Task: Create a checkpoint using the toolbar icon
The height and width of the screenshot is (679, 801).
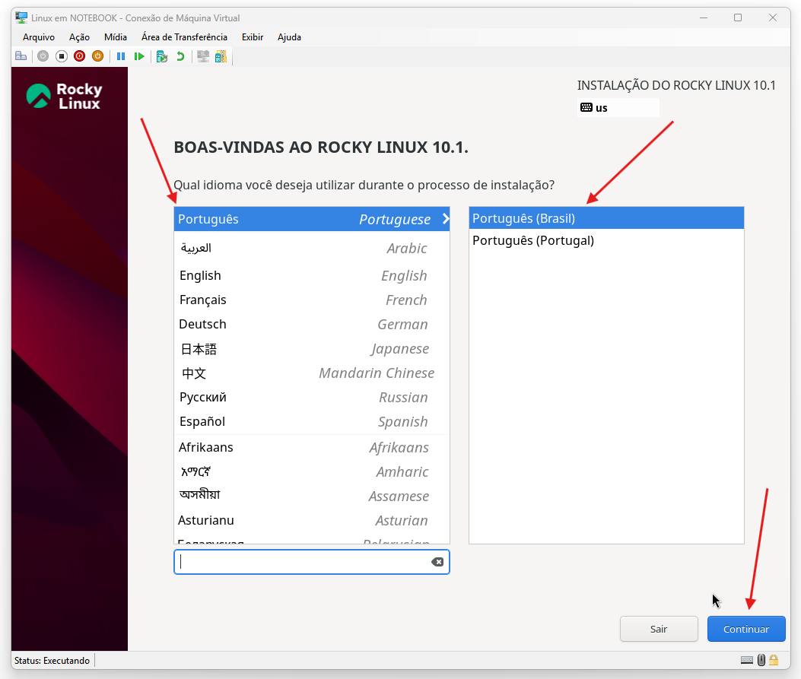Action: click(x=161, y=56)
